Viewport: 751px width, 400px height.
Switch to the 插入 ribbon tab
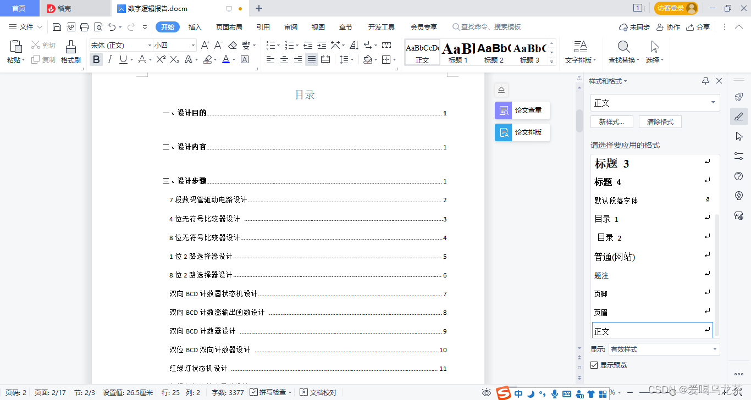(x=195, y=27)
